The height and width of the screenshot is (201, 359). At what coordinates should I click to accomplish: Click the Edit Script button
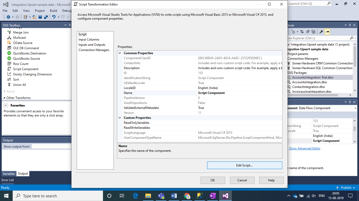point(244,165)
